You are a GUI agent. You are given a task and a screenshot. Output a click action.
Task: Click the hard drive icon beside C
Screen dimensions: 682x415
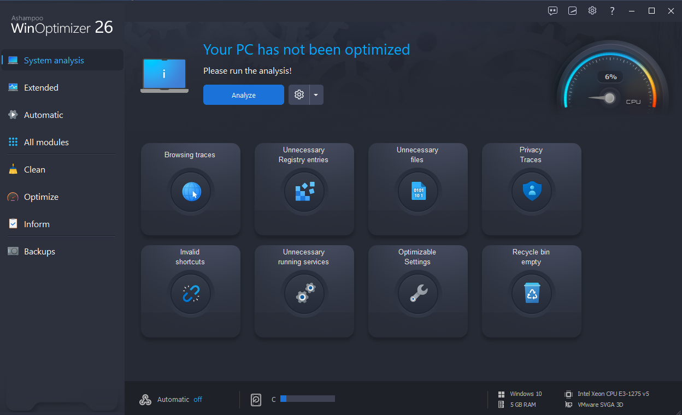click(x=256, y=400)
